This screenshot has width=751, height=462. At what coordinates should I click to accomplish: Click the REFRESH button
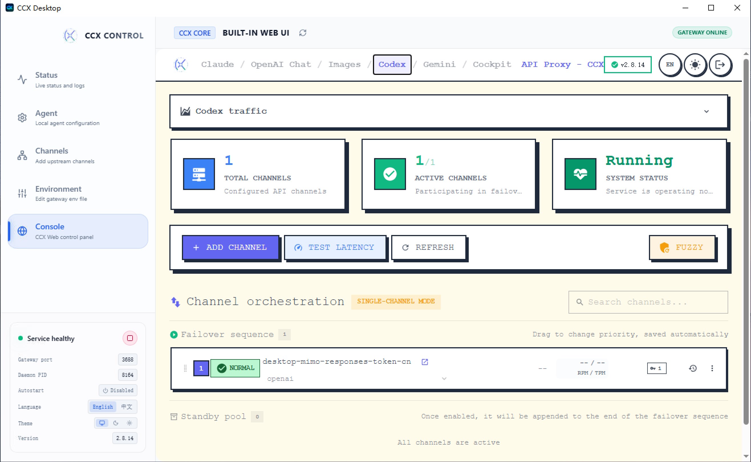pos(429,247)
